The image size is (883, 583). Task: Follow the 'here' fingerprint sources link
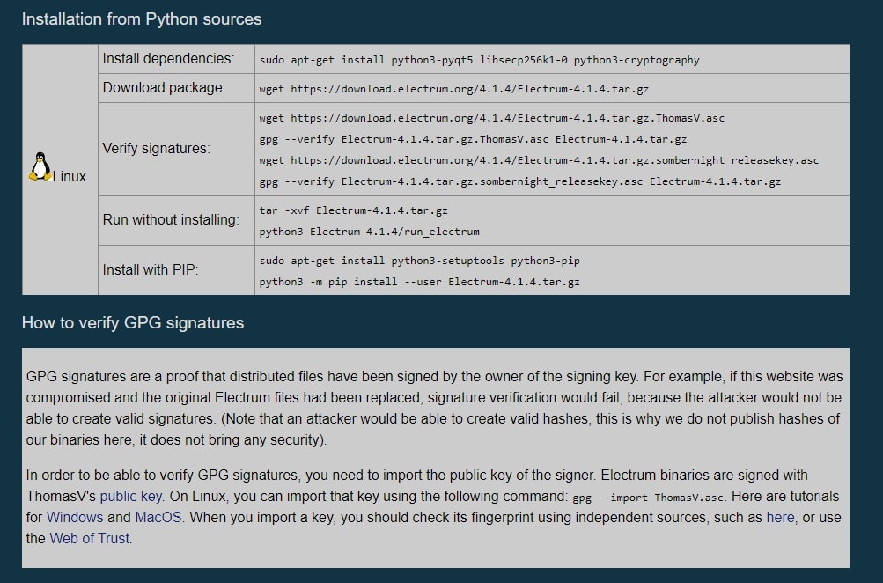[781, 517]
